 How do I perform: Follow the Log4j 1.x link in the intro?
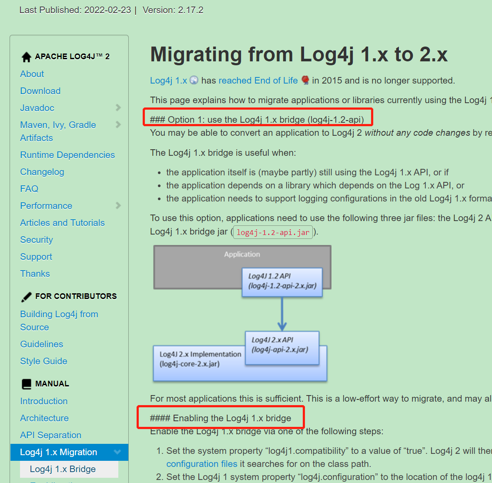click(x=168, y=80)
